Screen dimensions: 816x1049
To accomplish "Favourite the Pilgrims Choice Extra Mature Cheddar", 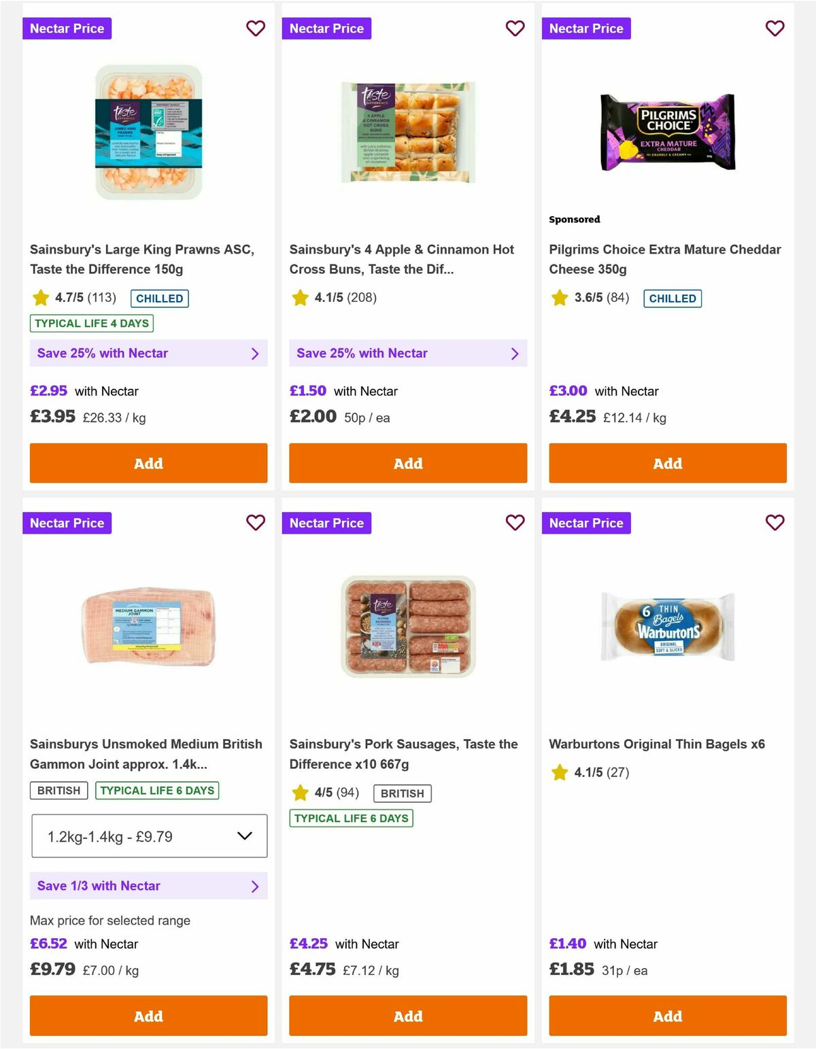I will 775,29.
